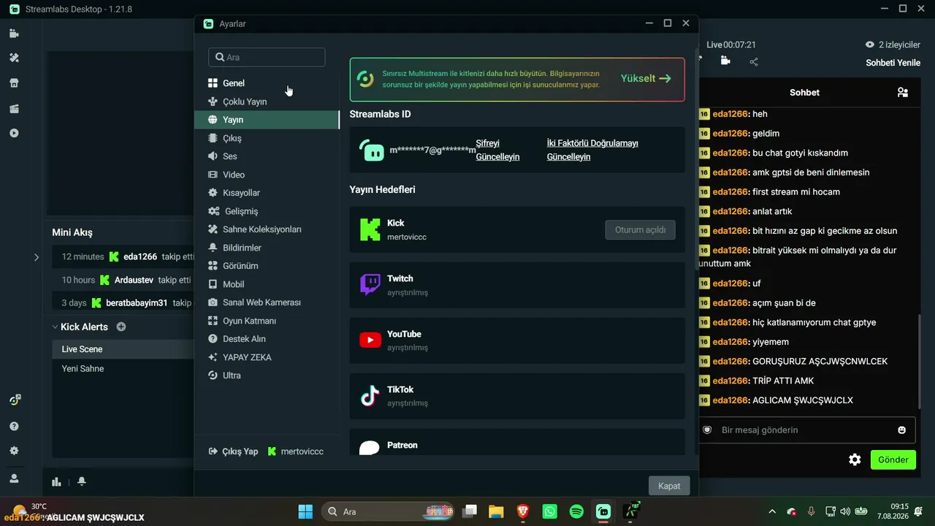
Task: Open the Windows Start menu
Action: click(x=305, y=511)
